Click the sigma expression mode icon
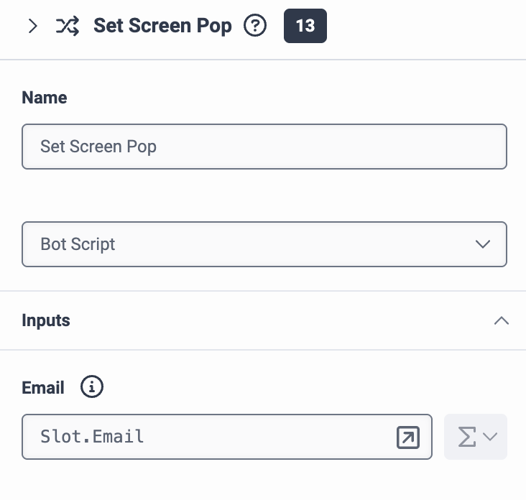526x500 pixels. (x=467, y=437)
